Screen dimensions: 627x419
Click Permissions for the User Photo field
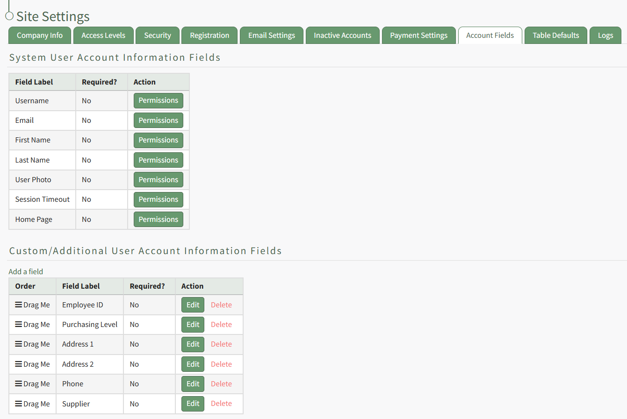158,180
